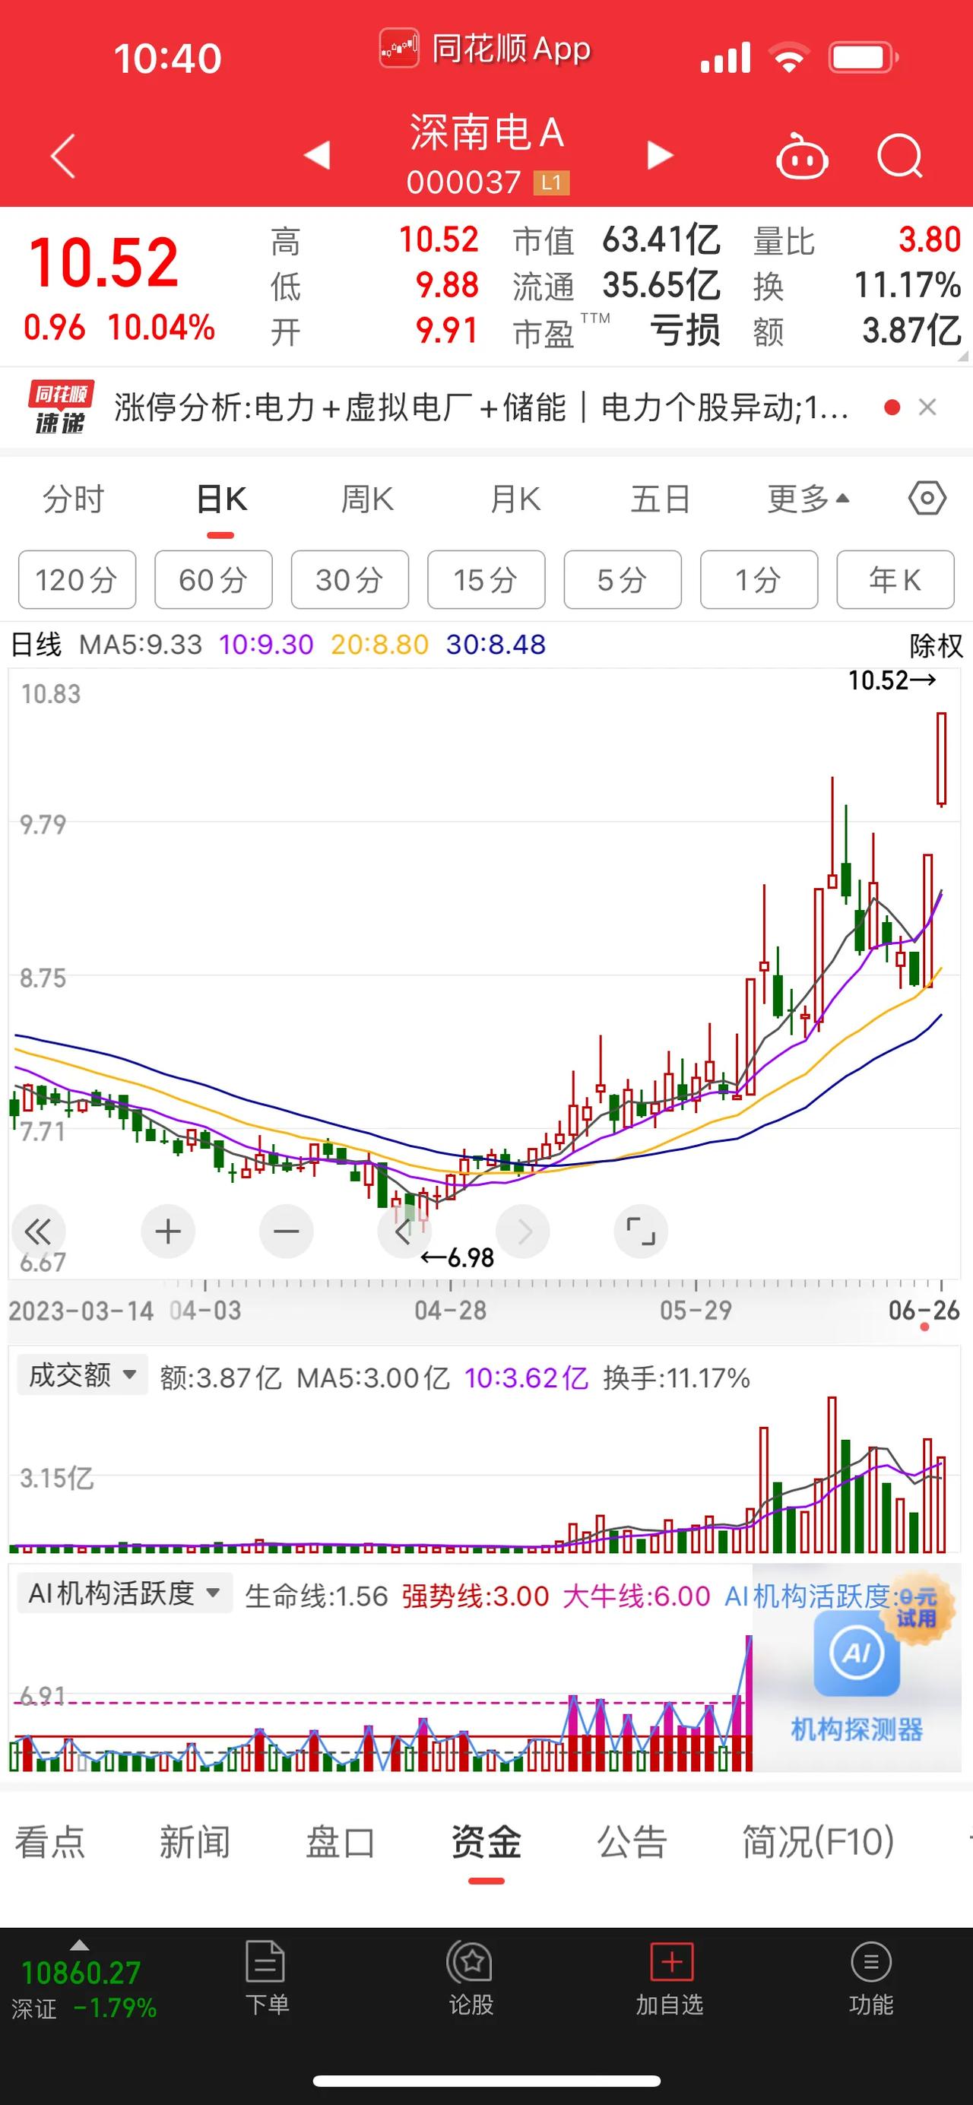
Task: Select the 日K chart tab
Action: [221, 499]
